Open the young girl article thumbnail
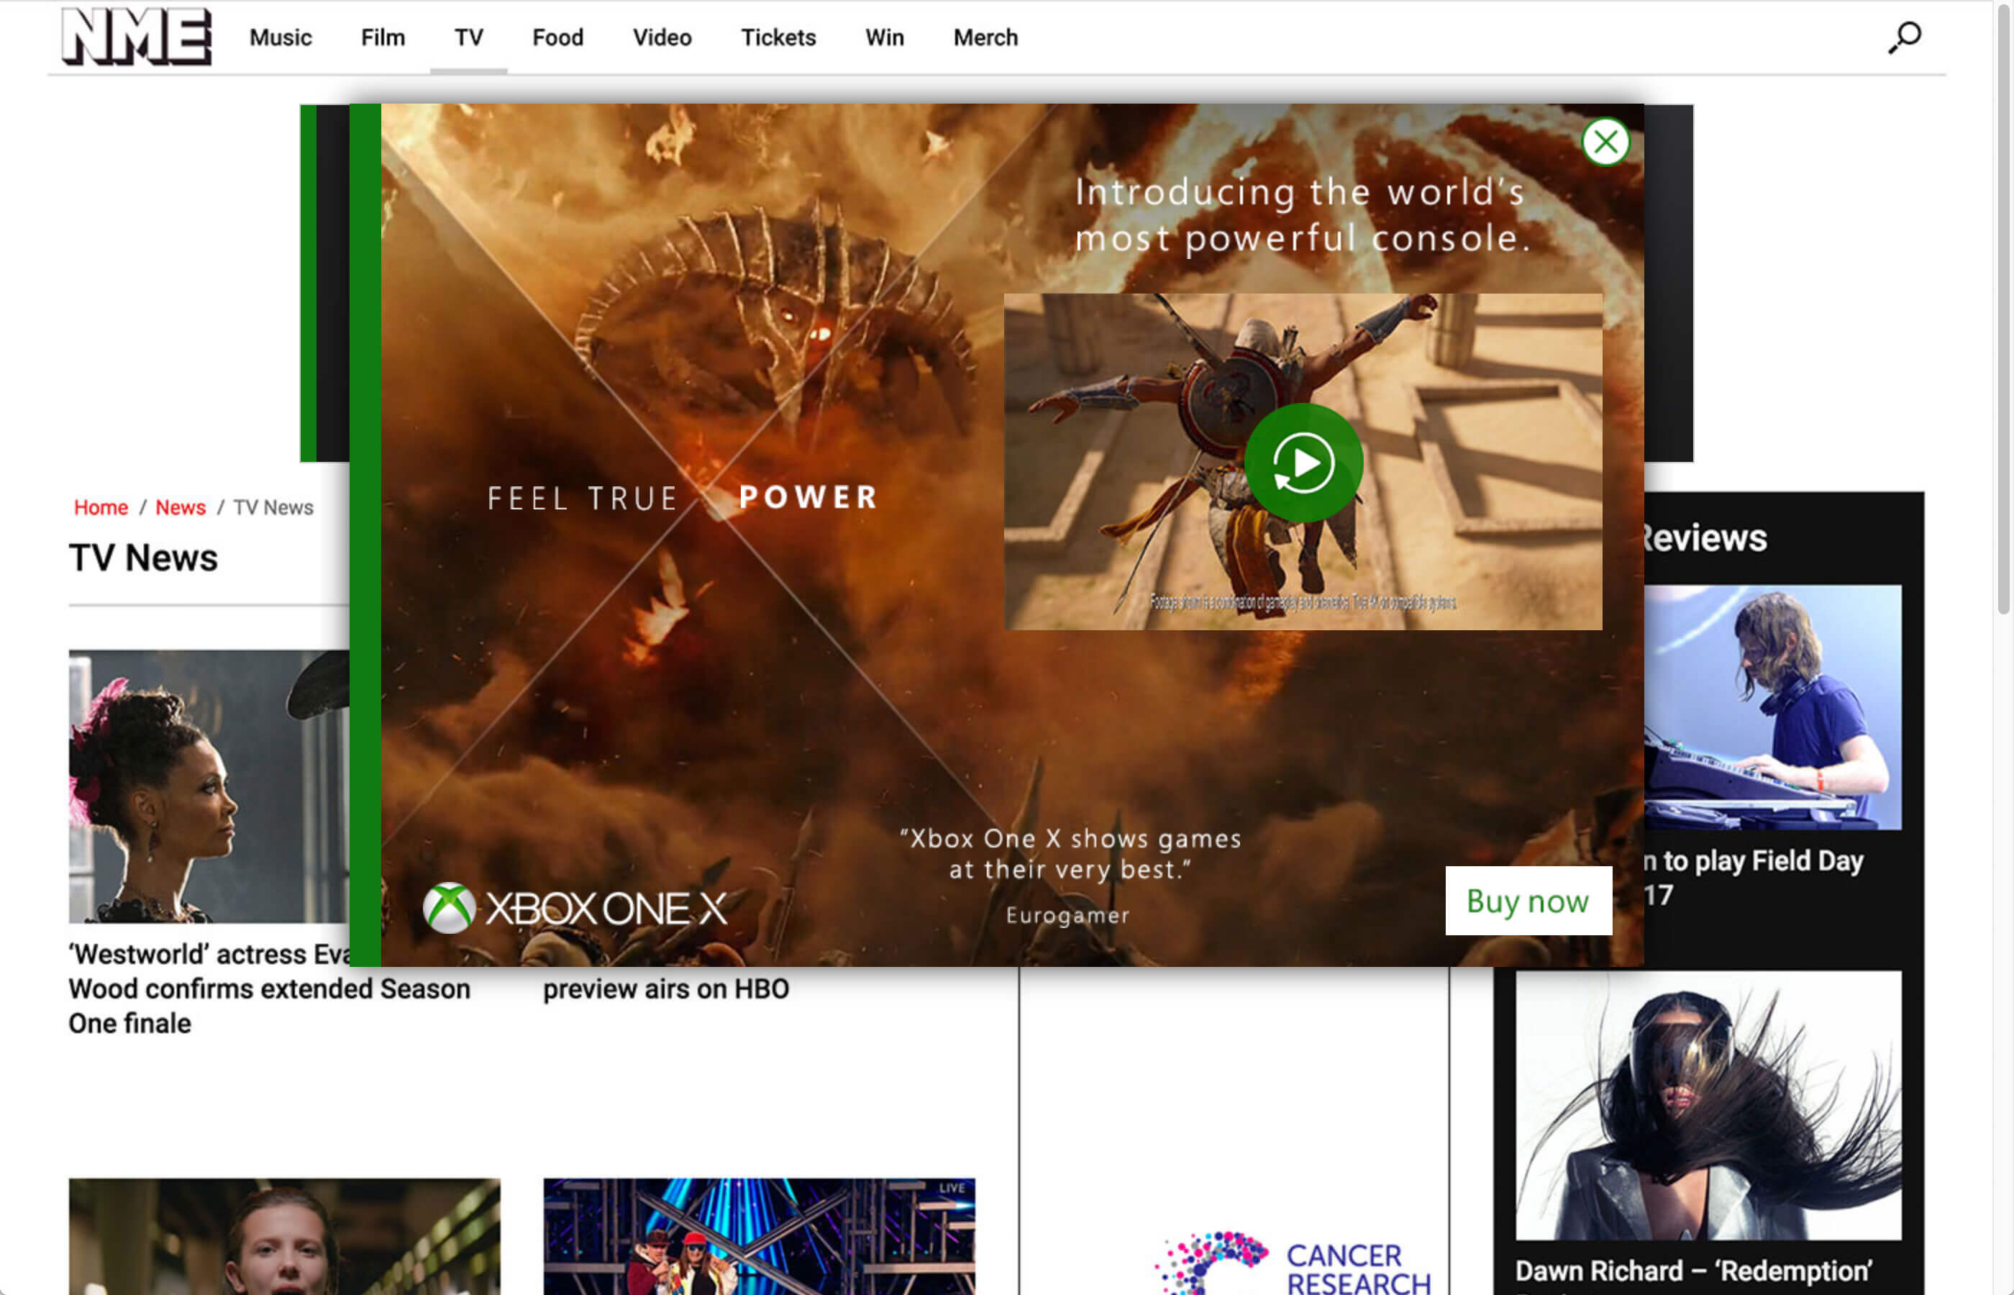2014x1295 pixels. tap(284, 1236)
